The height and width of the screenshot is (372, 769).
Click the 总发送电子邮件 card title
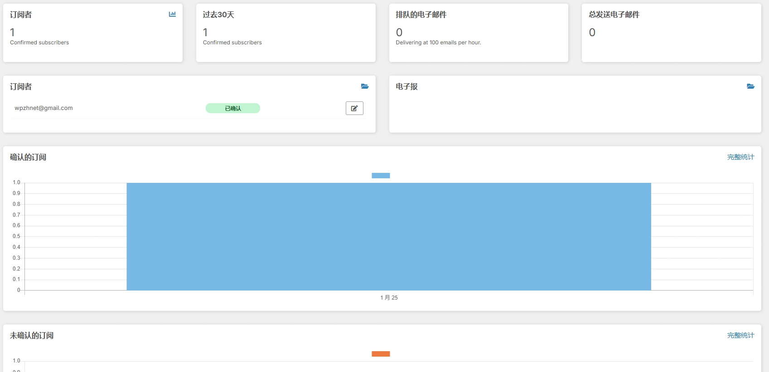coord(614,14)
